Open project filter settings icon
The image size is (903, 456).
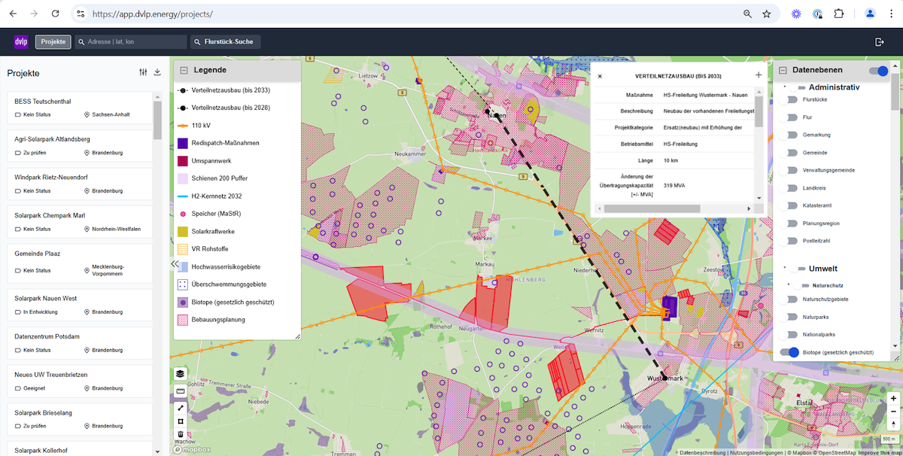pyautogui.click(x=143, y=73)
